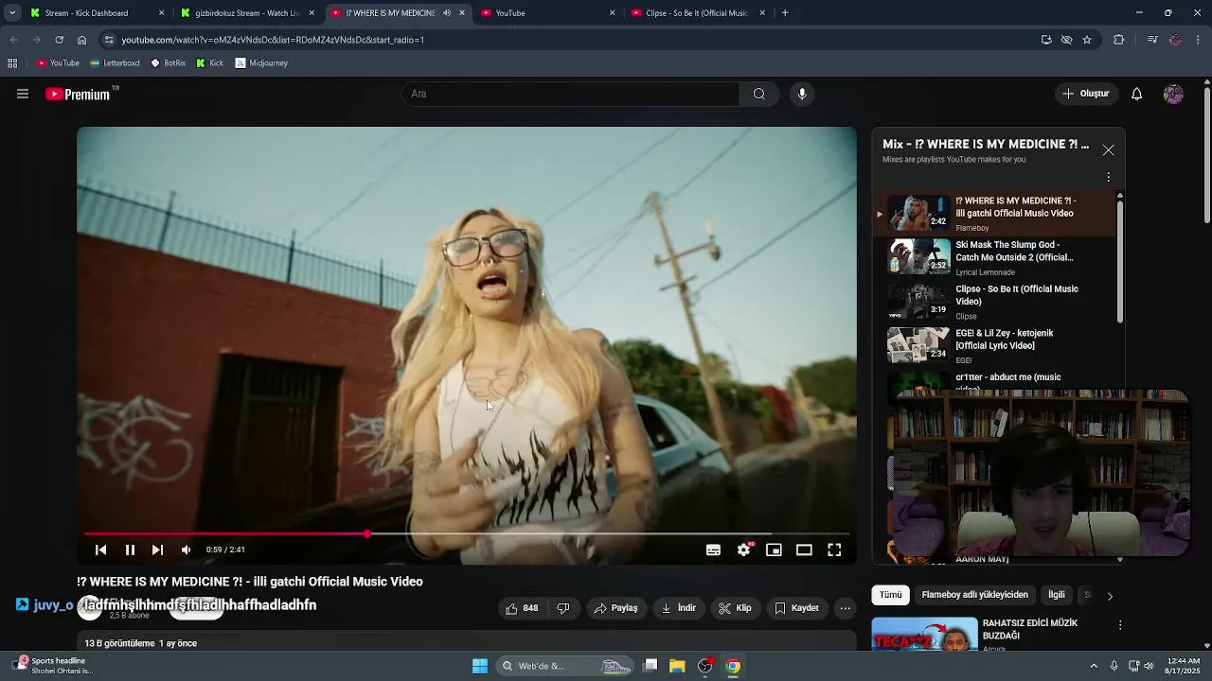Toggle theater mode

(804, 550)
